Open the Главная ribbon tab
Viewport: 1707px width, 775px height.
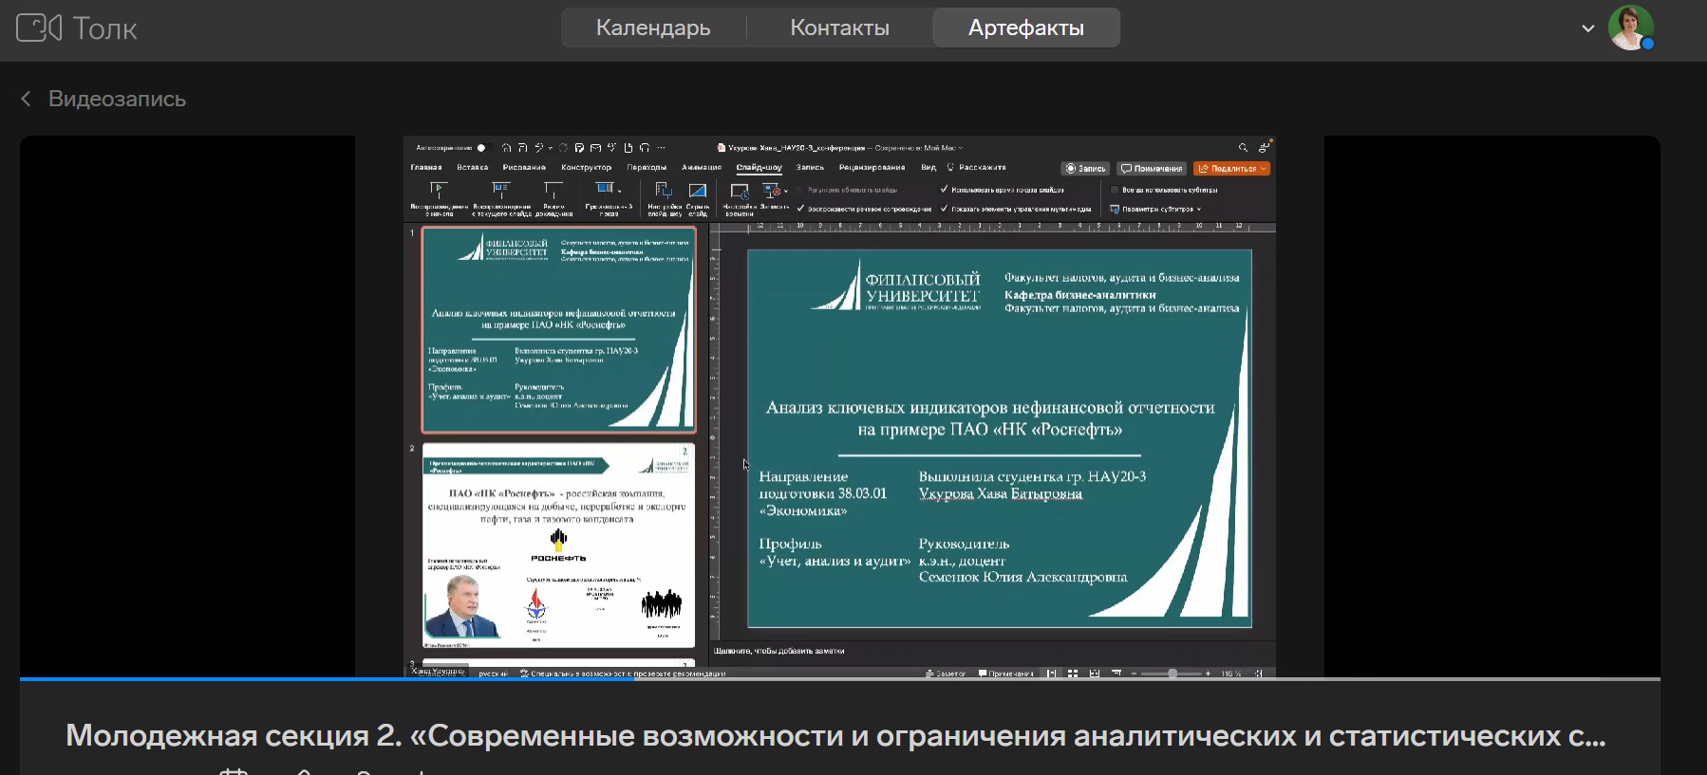[x=426, y=167]
